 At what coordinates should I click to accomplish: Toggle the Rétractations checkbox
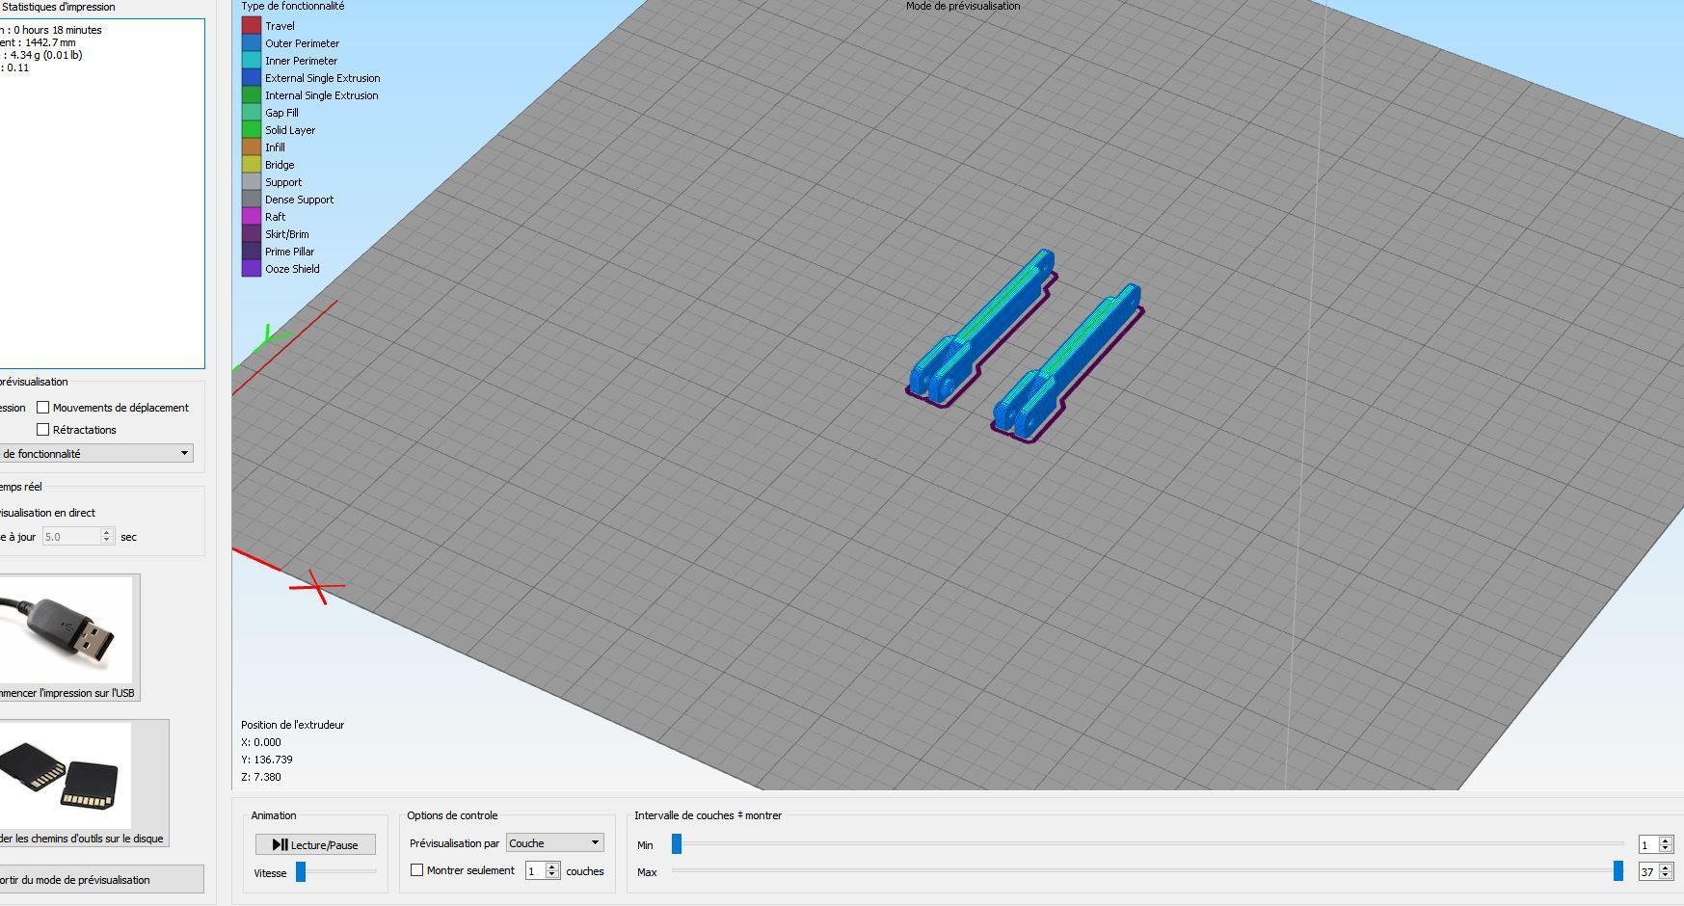click(42, 430)
